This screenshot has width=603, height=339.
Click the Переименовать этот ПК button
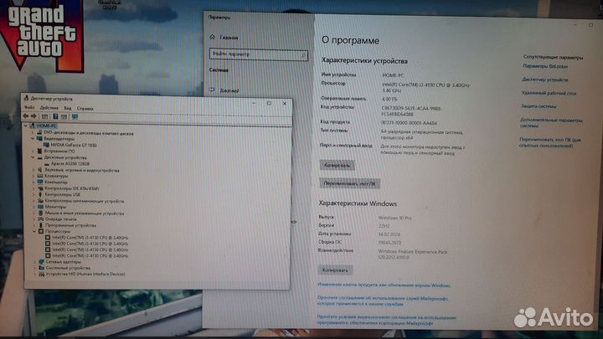349,183
